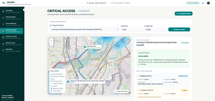Viewport: 215px width, 101px height.
Task: Zoom in on the map
Action: [51, 41]
